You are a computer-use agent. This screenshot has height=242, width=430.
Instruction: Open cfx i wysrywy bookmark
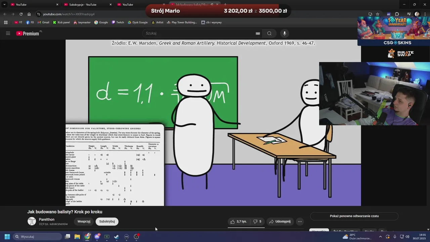tap(211, 23)
